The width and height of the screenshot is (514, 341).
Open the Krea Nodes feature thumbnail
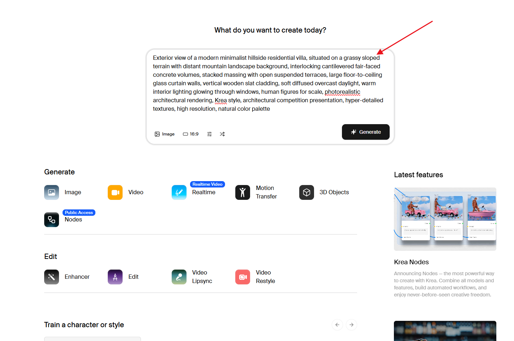coord(445,219)
